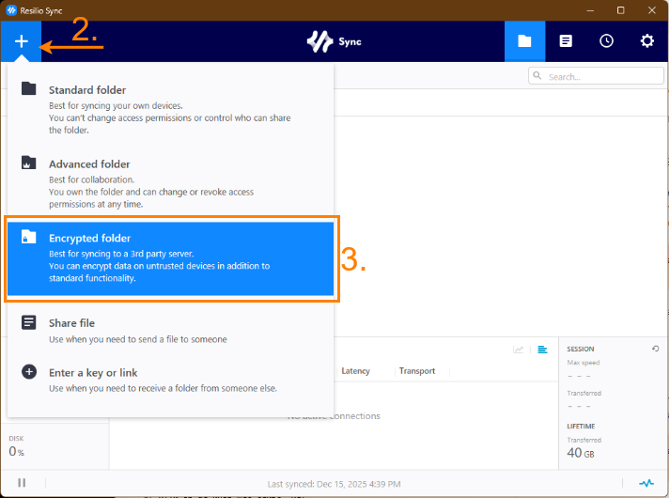Sort by the Transport column header
Screen dimensions: 670x498
(416, 371)
